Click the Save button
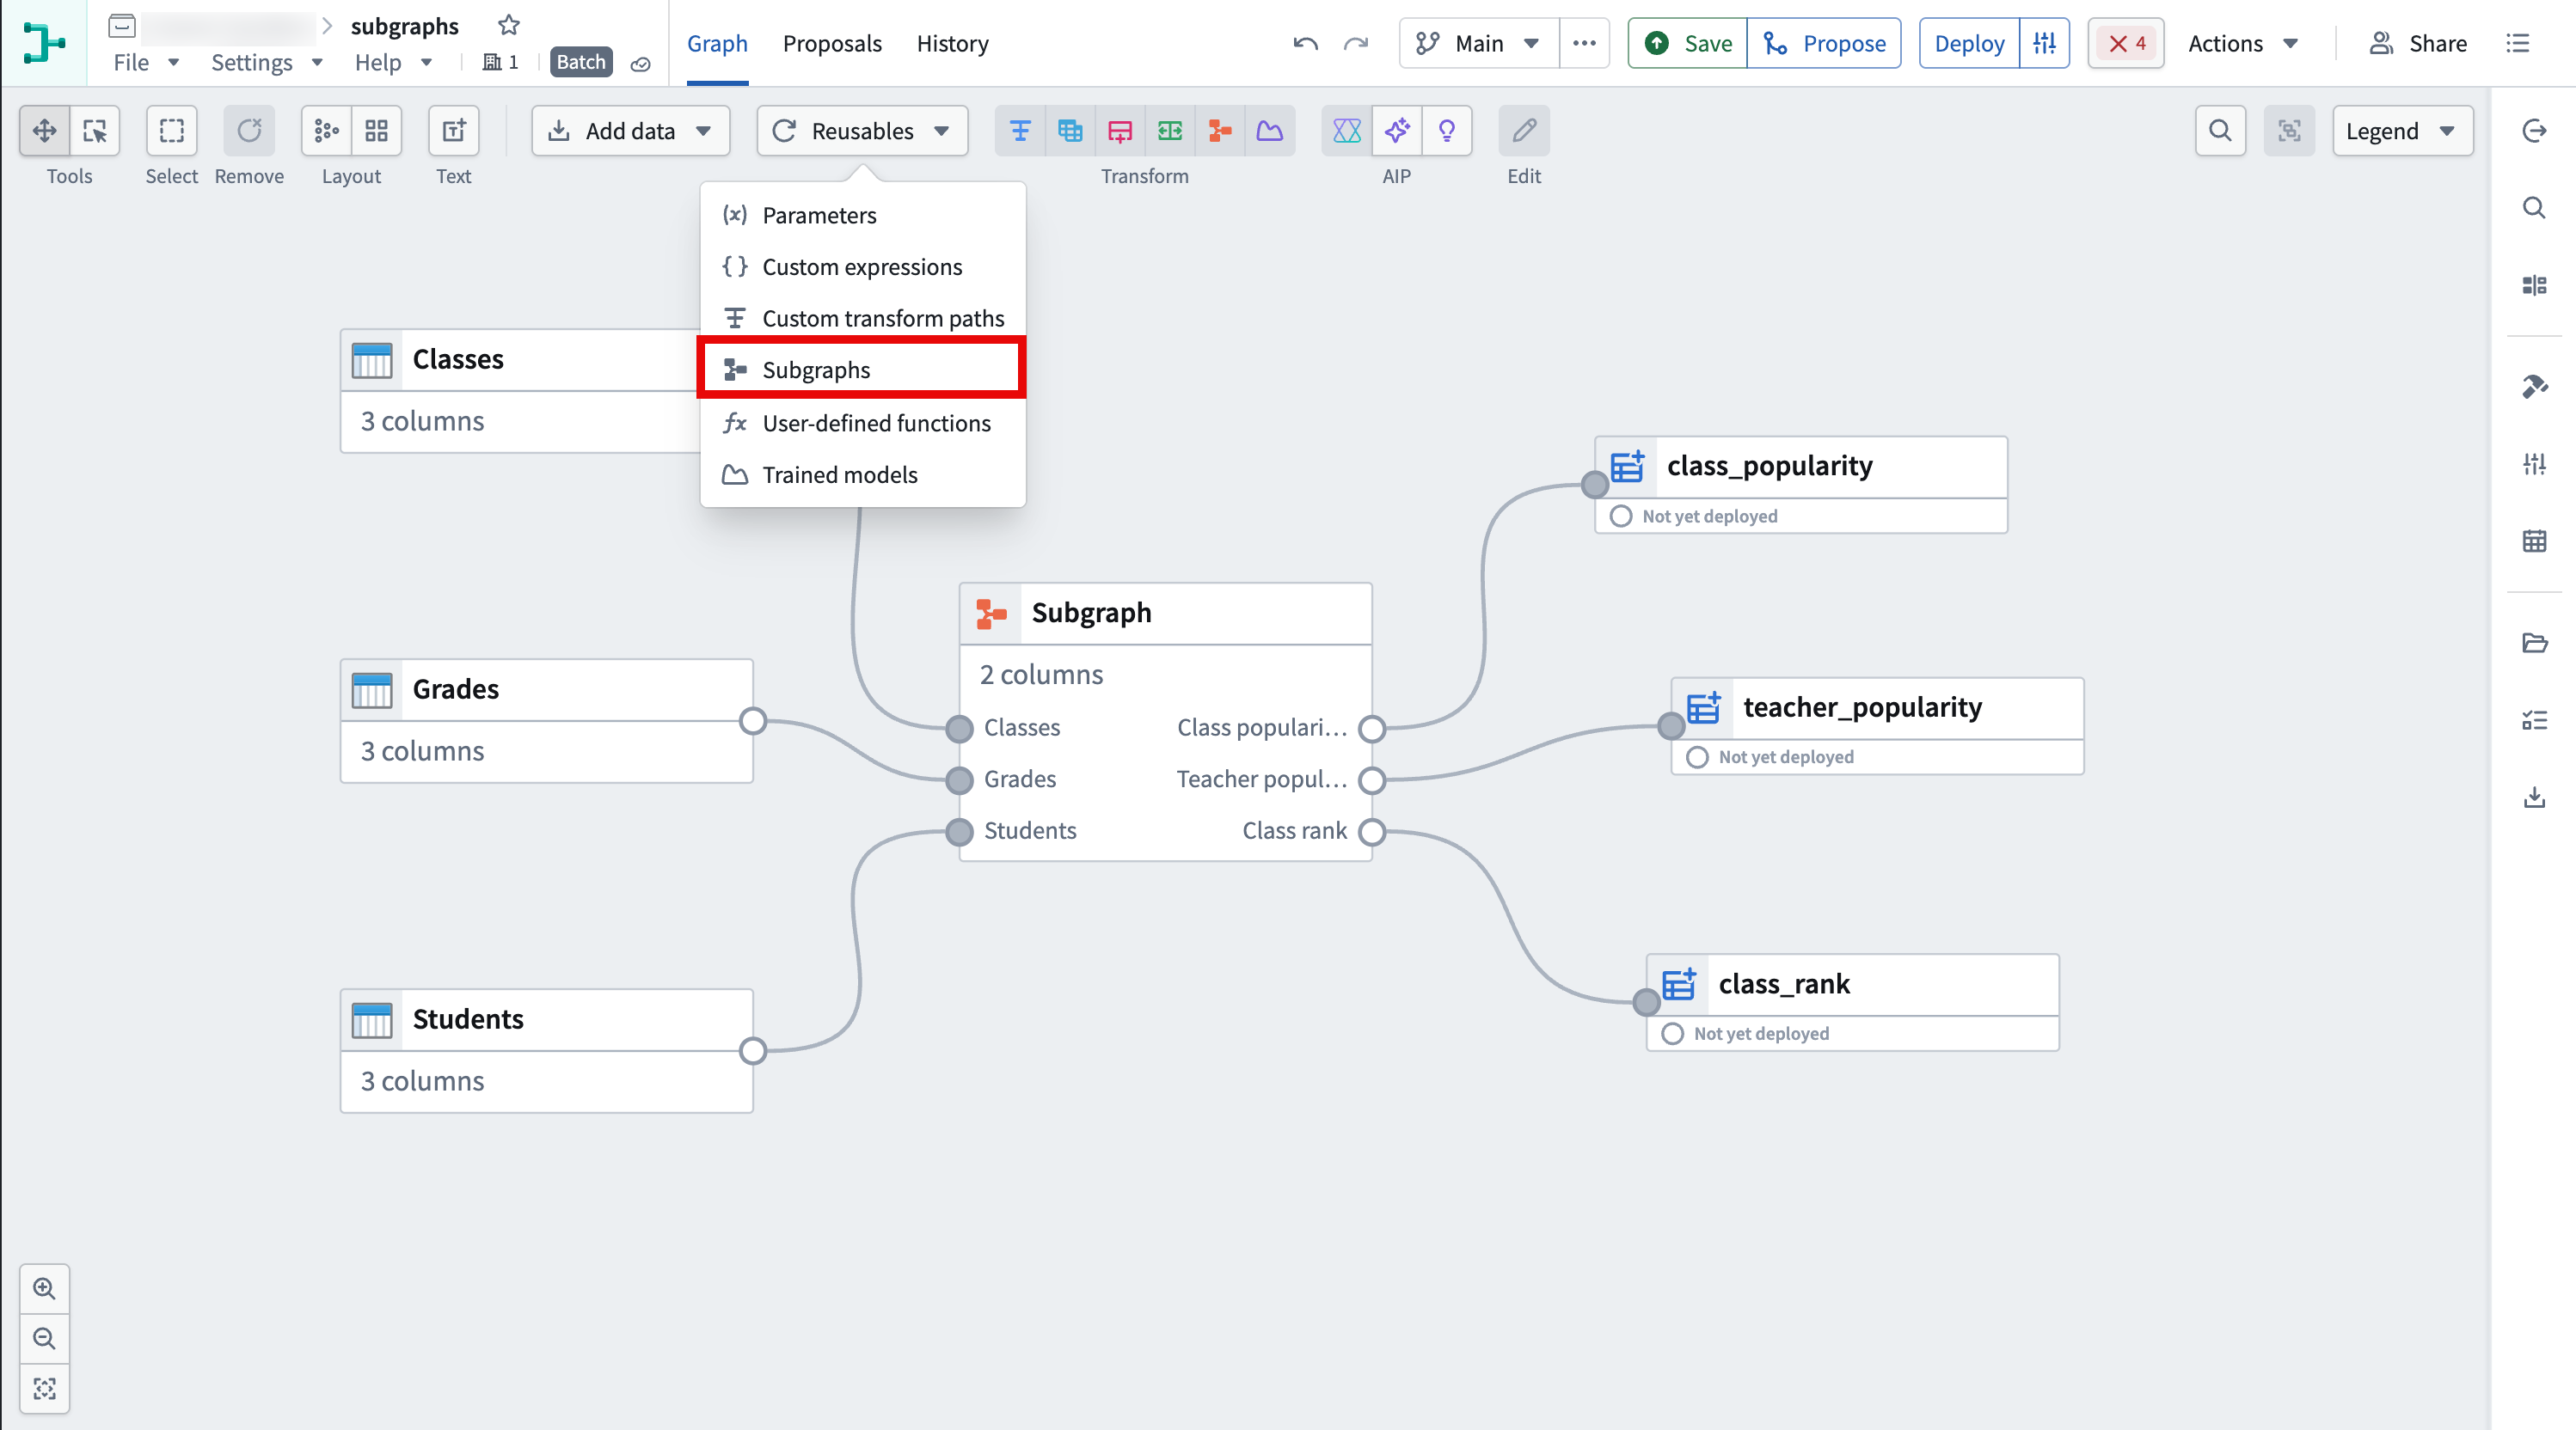The width and height of the screenshot is (2576, 1430). 1688,43
